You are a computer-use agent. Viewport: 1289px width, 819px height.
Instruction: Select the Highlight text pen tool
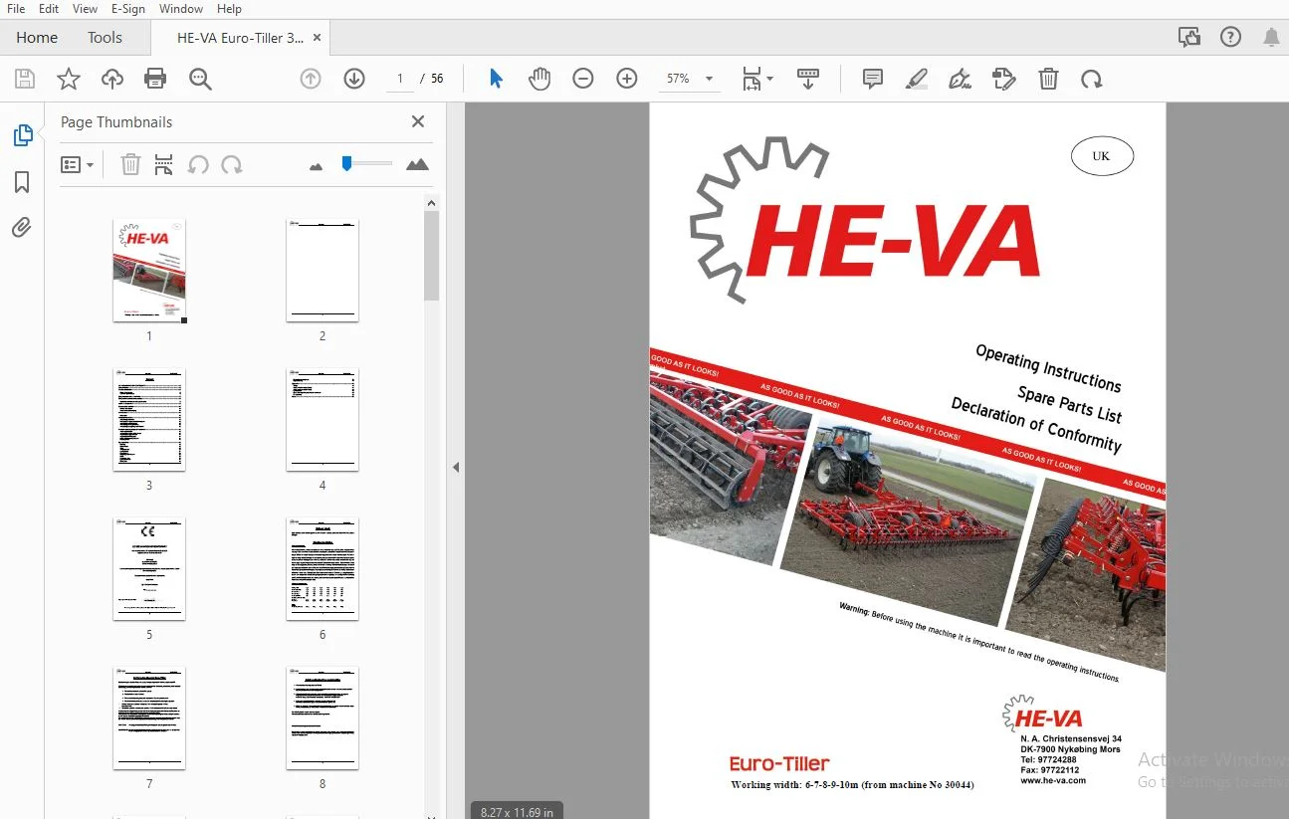[x=917, y=79]
